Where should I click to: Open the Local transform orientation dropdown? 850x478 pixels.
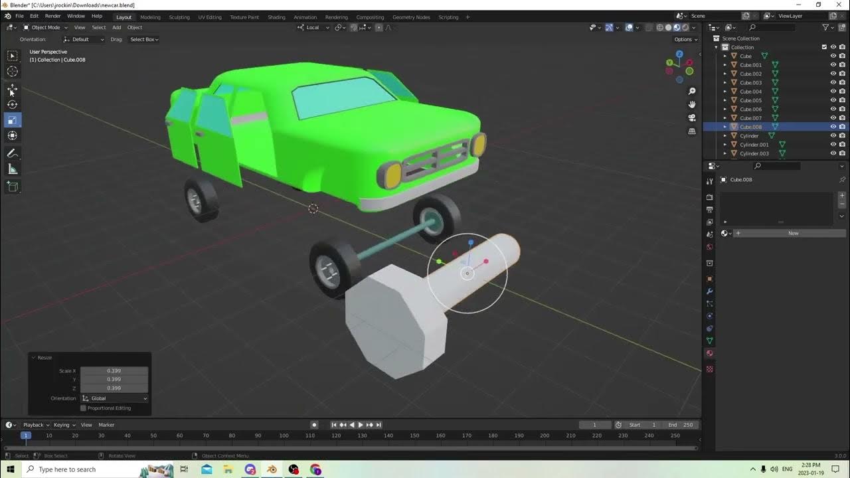(312, 27)
